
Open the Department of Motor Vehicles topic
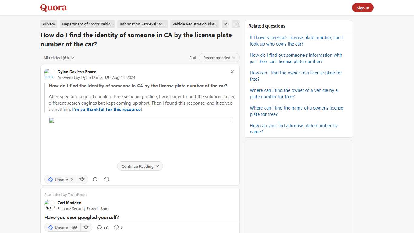pyautogui.click(x=87, y=24)
